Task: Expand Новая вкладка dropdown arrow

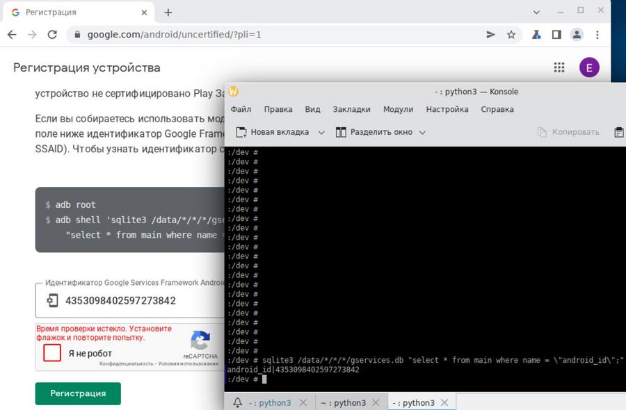Action: (x=321, y=133)
